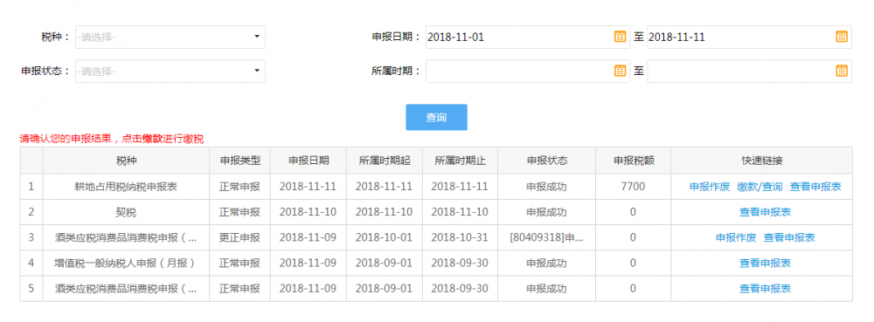Click the 申报状态 column header

click(x=547, y=161)
